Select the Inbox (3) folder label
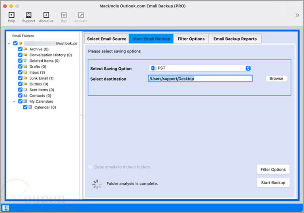The width and height of the screenshot is (304, 213). pyautogui.click(x=37, y=72)
